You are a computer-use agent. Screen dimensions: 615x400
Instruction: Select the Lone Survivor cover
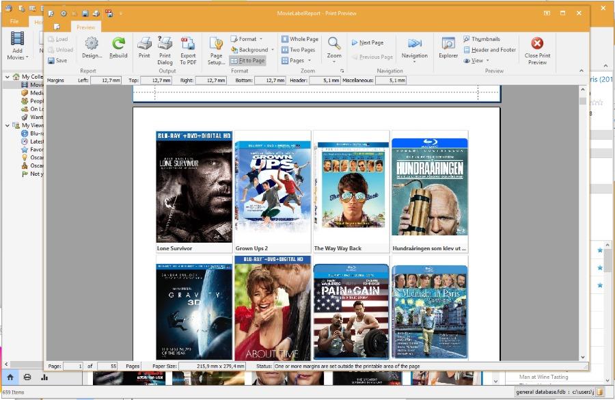tap(194, 187)
